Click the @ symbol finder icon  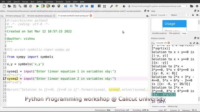pos(31,6)
